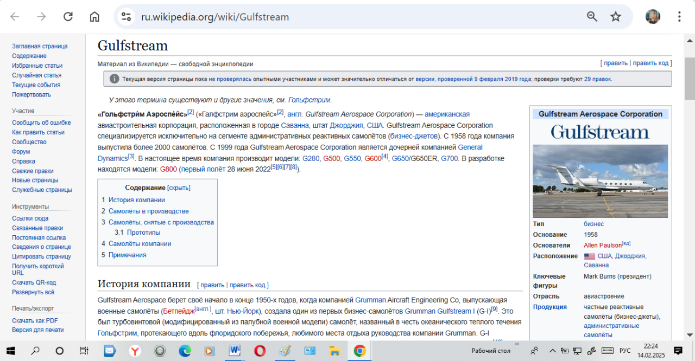
Task: Bookmark this page with the star icon
Action: [x=615, y=17]
